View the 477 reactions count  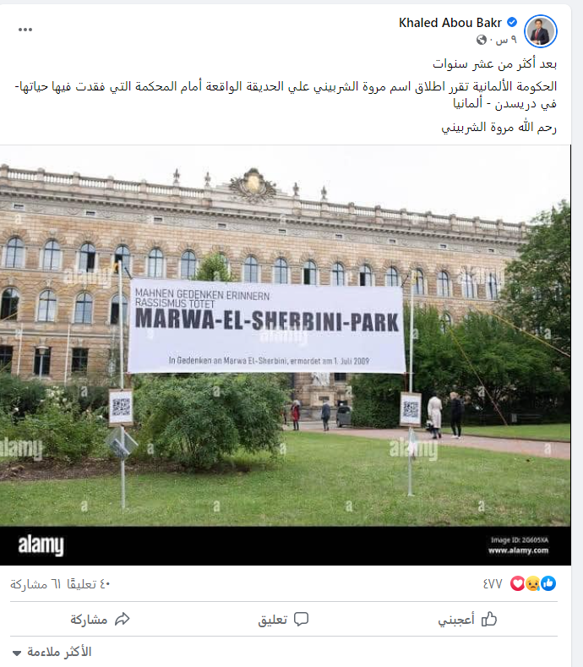point(493,584)
